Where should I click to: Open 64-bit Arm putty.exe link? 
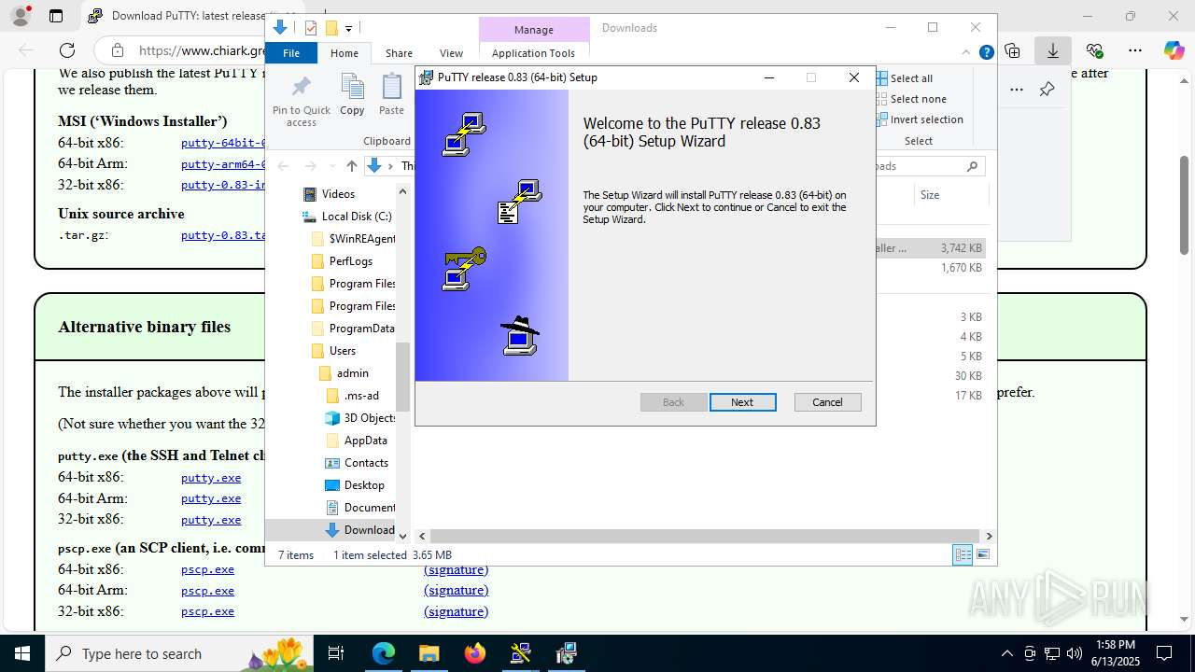click(211, 498)
